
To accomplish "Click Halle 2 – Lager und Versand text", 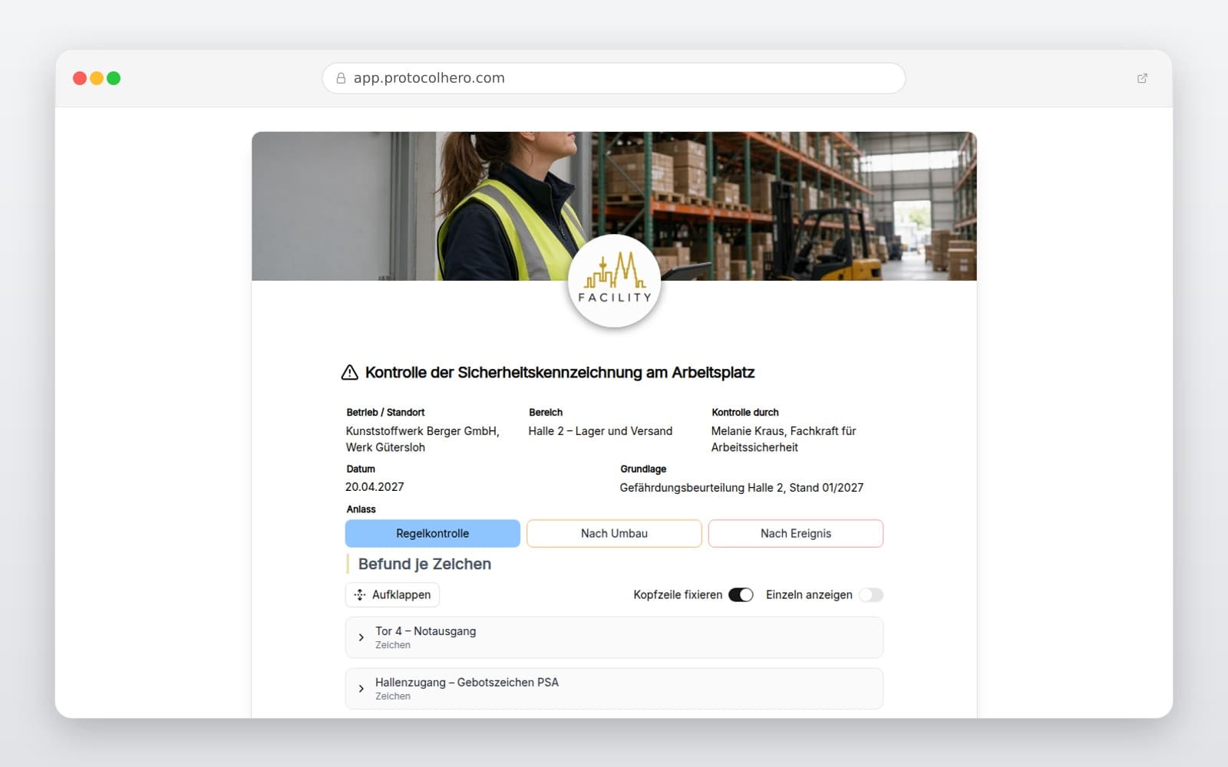I will (600, 431).
